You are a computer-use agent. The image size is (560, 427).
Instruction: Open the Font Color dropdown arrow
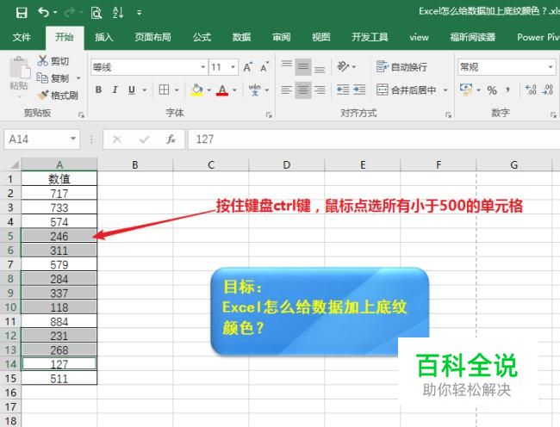click(x=234, y=90)
